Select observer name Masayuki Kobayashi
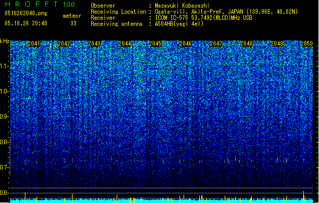This screenshot has height=203, width=319. [182, 6]
